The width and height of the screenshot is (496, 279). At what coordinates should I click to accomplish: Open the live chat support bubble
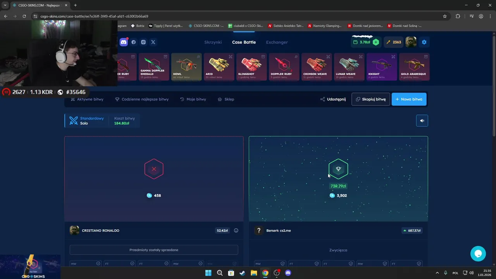pos(478,254)
